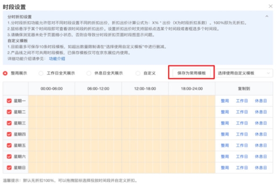
Task: Copy 星期二 schedule to 工作日
Action: coord(242,112)
